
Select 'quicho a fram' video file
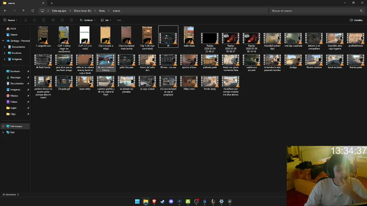point(189,62)
